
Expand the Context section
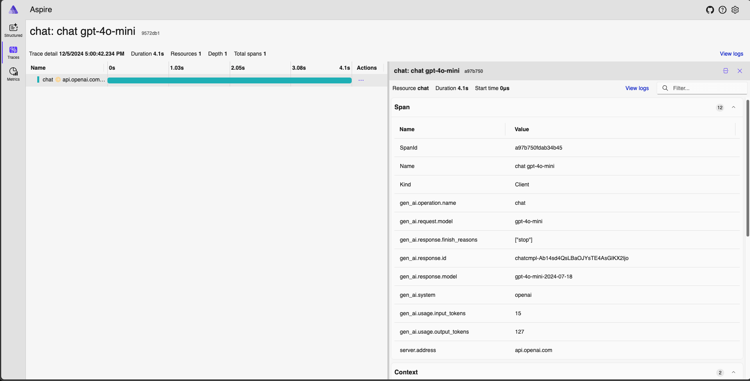click(x=733, y=372)
